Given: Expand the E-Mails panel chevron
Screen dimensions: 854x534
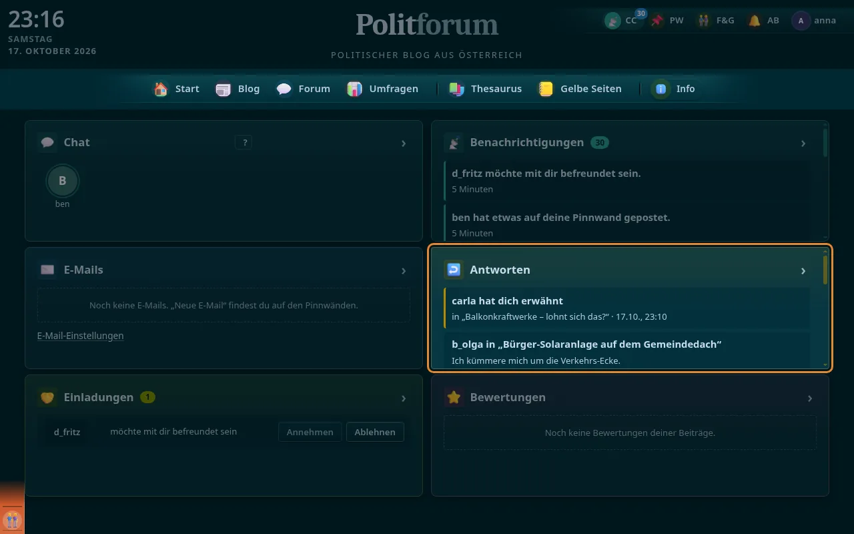Looking at the screenshot, I should tap(404, 270).
